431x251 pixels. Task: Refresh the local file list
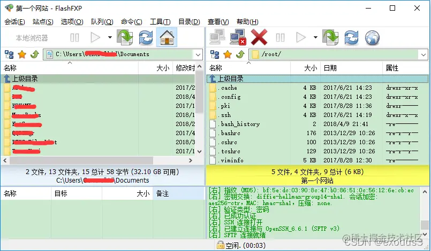(x=146, y=37)
